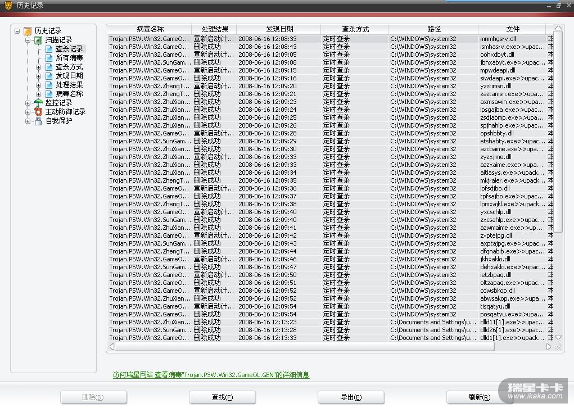
Task: Select row with file yzztimsn.dll
Action: pos(331,86)
